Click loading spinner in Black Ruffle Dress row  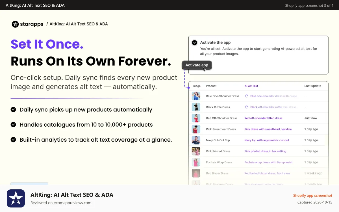(247, 107)
